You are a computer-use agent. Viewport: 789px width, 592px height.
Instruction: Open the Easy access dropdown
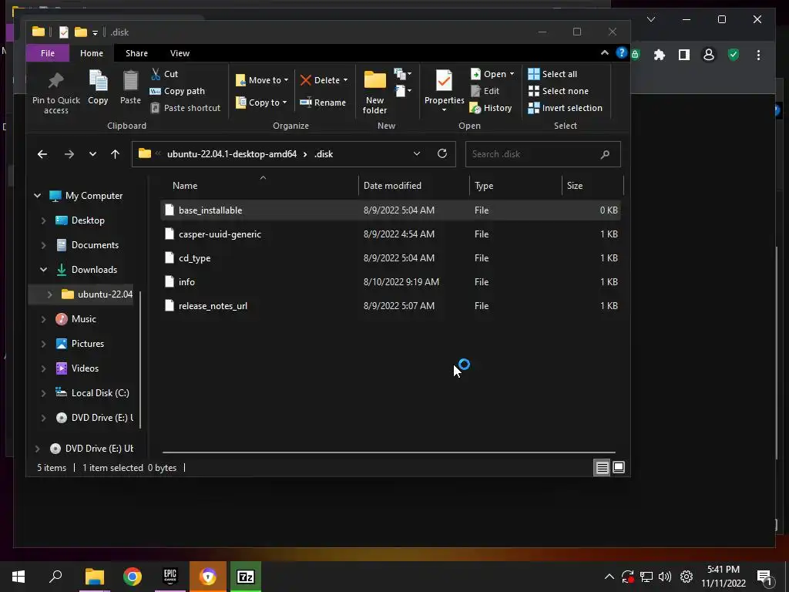pyautogui.click(x=403, y=92)
